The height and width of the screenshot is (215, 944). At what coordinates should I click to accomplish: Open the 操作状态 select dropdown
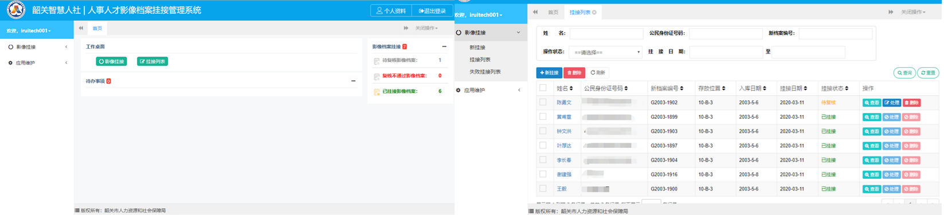point(605,52)
